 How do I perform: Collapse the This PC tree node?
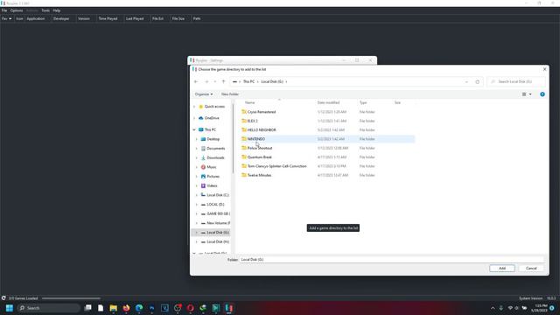tap(194, 129)
